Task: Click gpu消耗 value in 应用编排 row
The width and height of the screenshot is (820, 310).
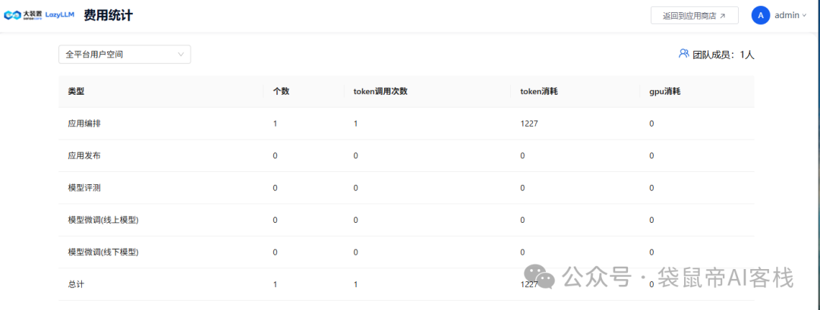Action: tap(651, 124)
